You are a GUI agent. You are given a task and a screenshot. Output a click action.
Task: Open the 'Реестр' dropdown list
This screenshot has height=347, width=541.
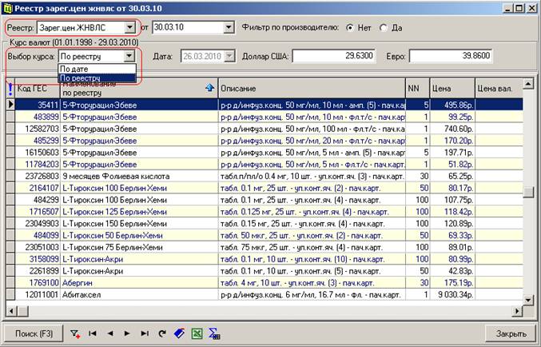point(129,28)
